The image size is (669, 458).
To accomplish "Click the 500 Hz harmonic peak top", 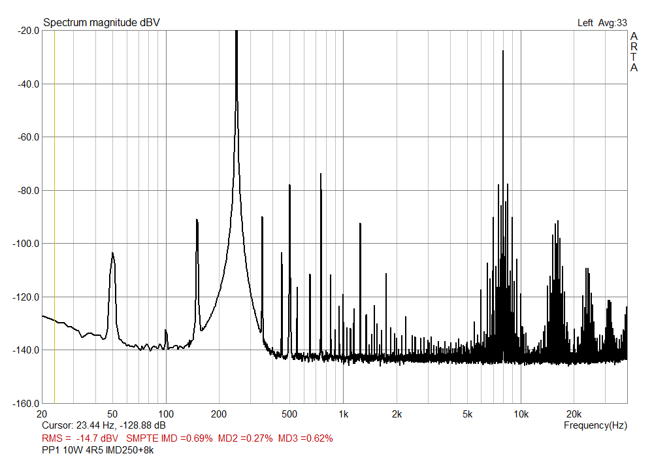I will [289, 186].
